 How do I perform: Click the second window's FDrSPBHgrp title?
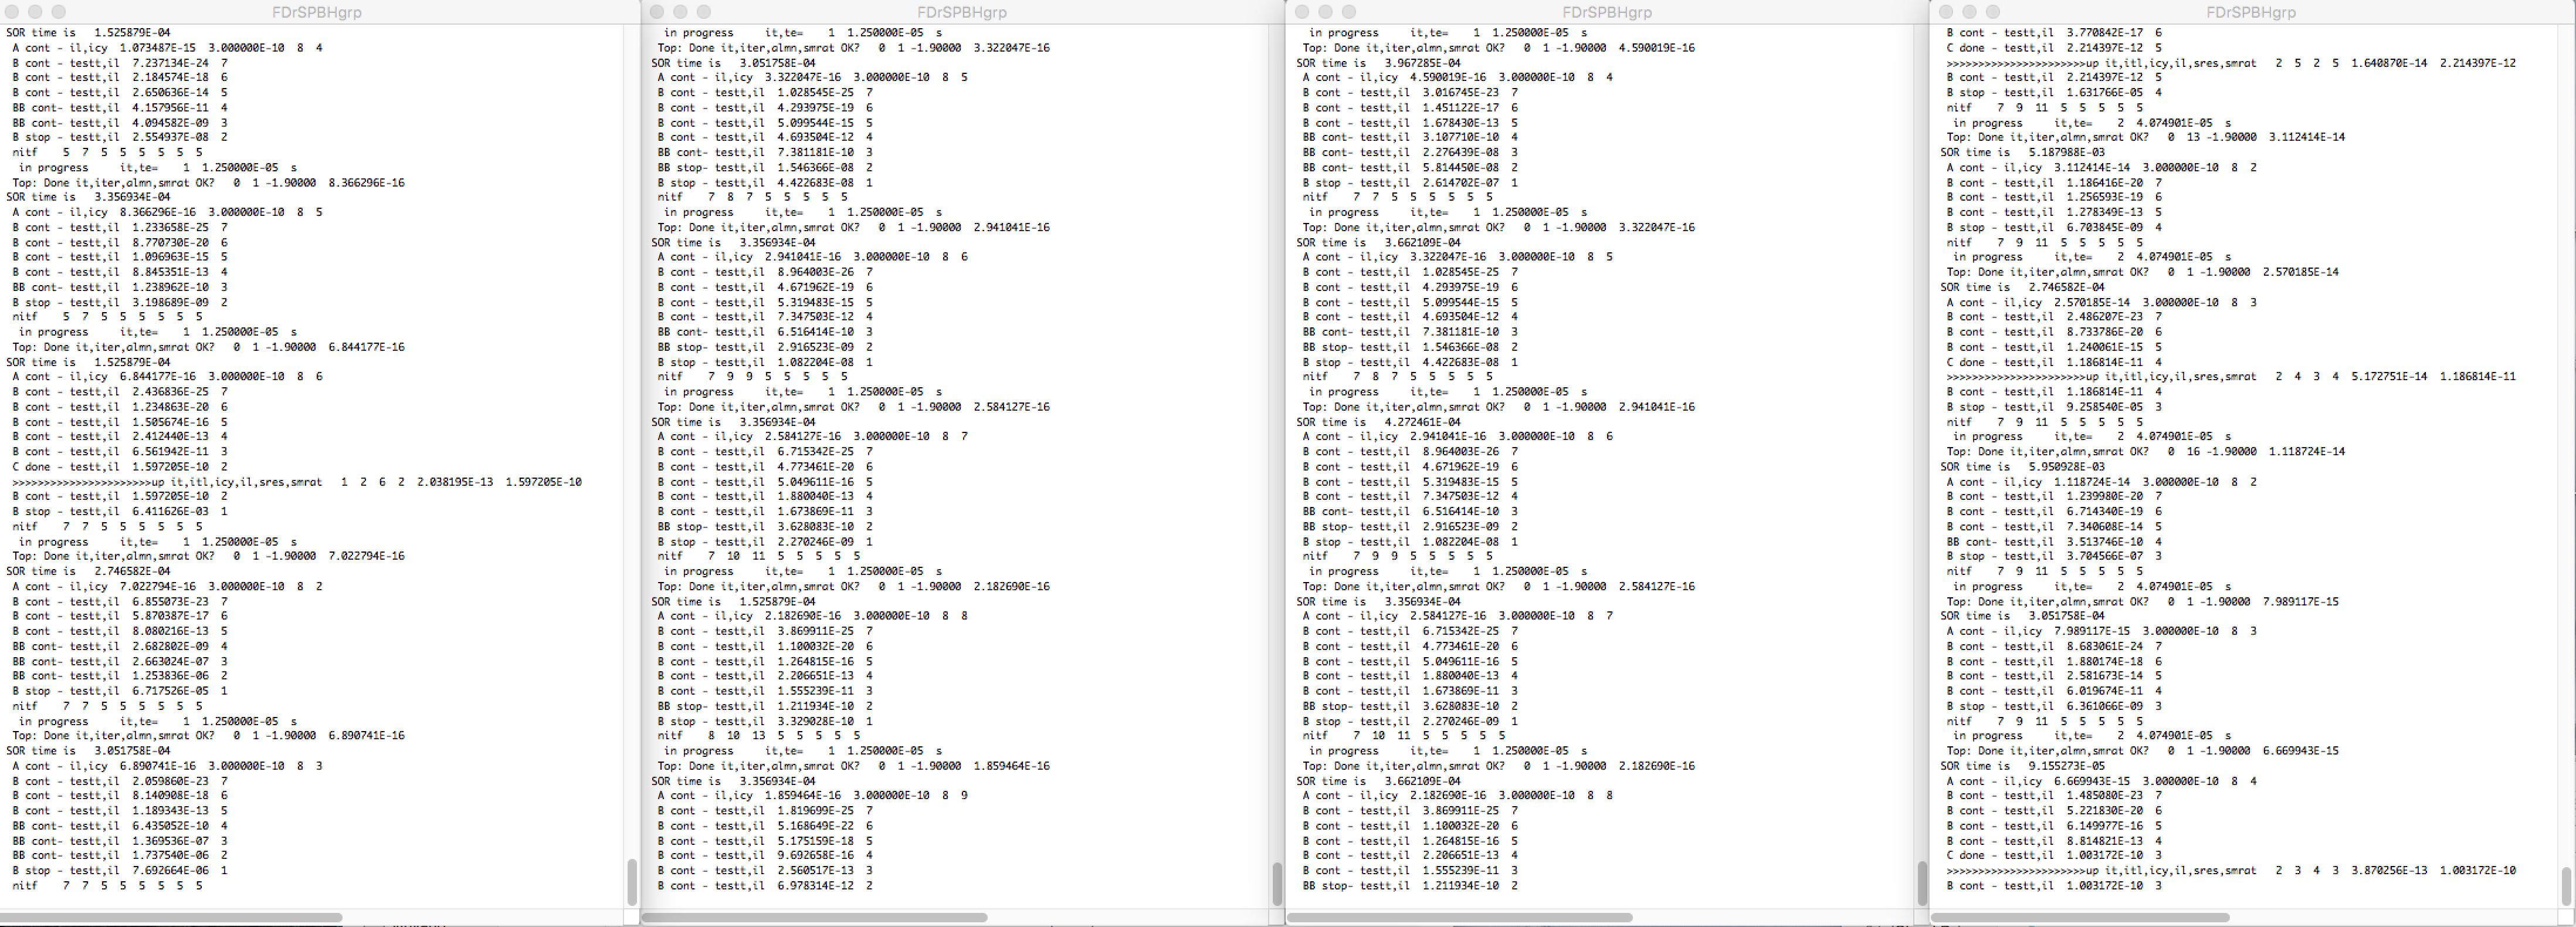(961, 12)
